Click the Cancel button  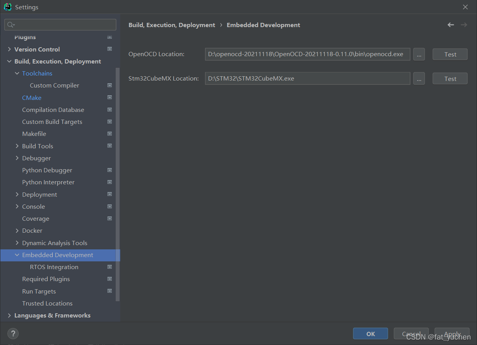411,333
